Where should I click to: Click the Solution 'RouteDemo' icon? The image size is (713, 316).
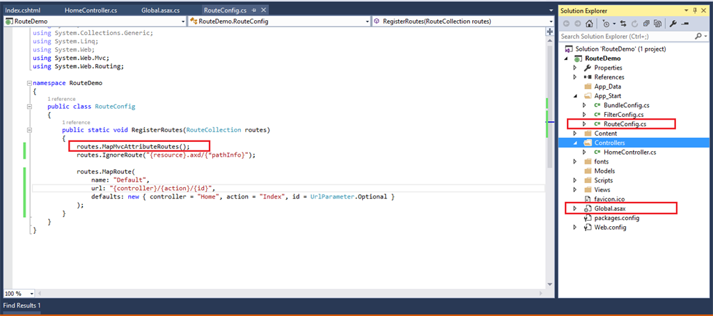point(568,49)
